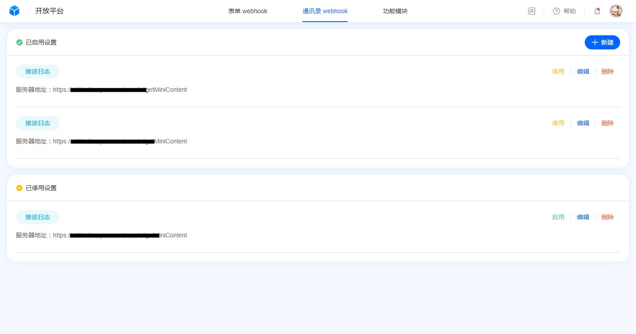Disable the first enabled webhook via 停用

point(558,71)
